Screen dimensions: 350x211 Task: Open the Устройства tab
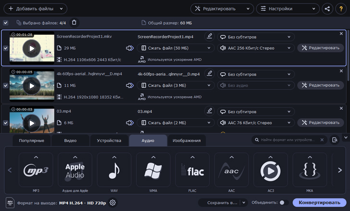(109, 141)
